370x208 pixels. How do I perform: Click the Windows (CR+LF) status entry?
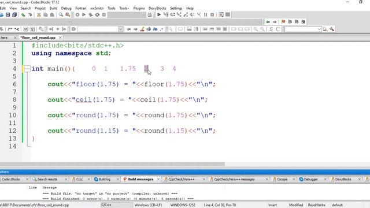click(148, 205)
